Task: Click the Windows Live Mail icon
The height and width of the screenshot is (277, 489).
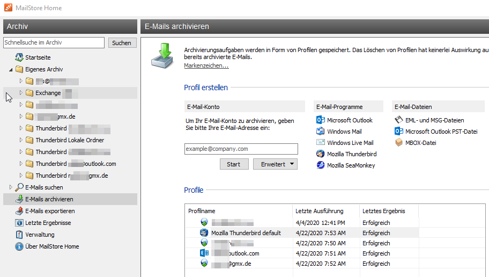Action: [321, 142]
